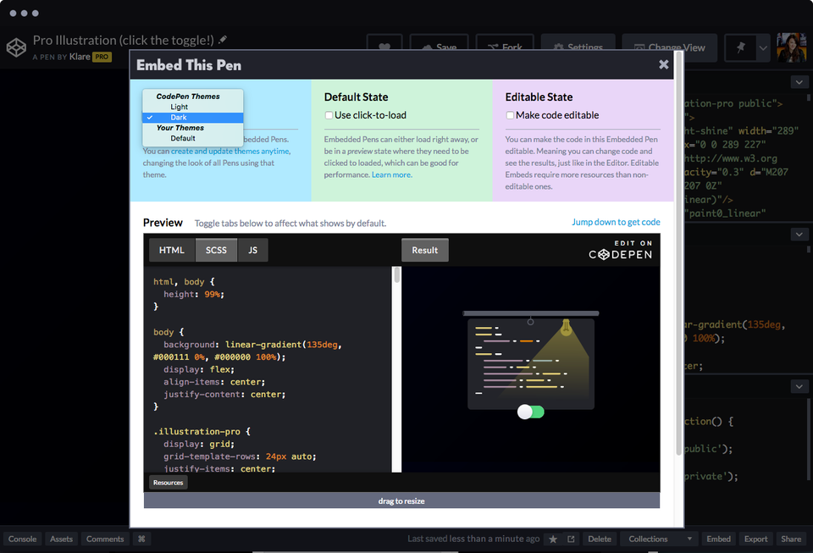The width and height of the screenshot is (813, 553).
Task: Open your profile via the avatar thumbnail
Action: [790, 47]
